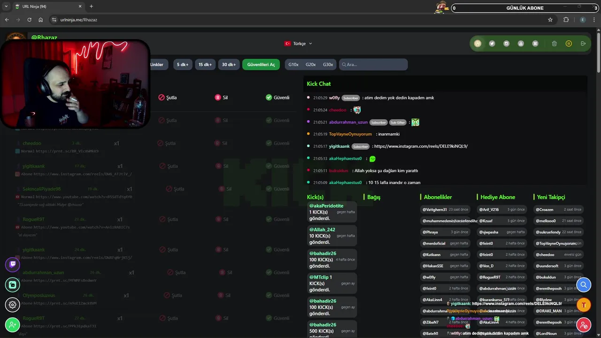Select the Twitter filter icon

[x=492, y=44]
